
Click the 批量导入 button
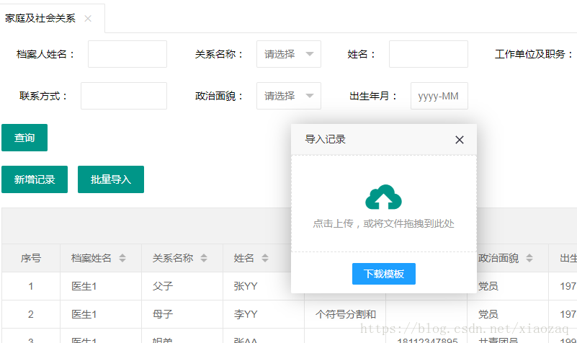[111, 179]
